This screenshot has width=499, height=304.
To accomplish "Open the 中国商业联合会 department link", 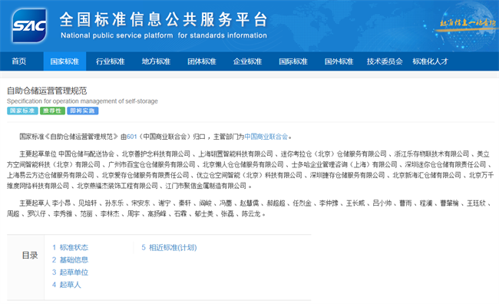I will click(266, 137).
